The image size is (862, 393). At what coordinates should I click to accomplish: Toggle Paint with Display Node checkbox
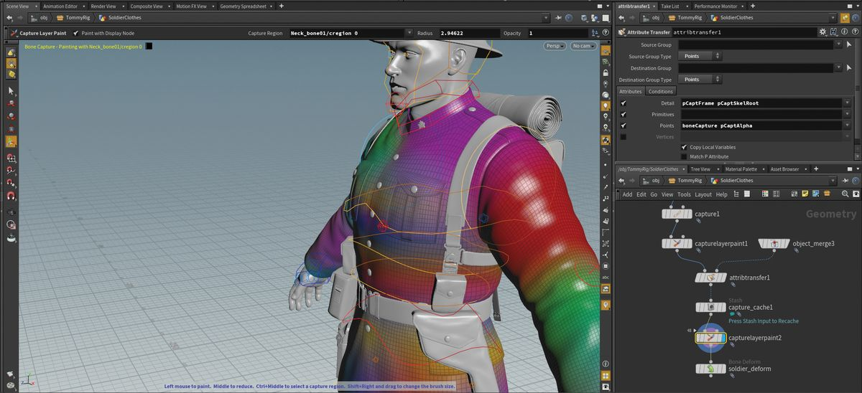76,33
